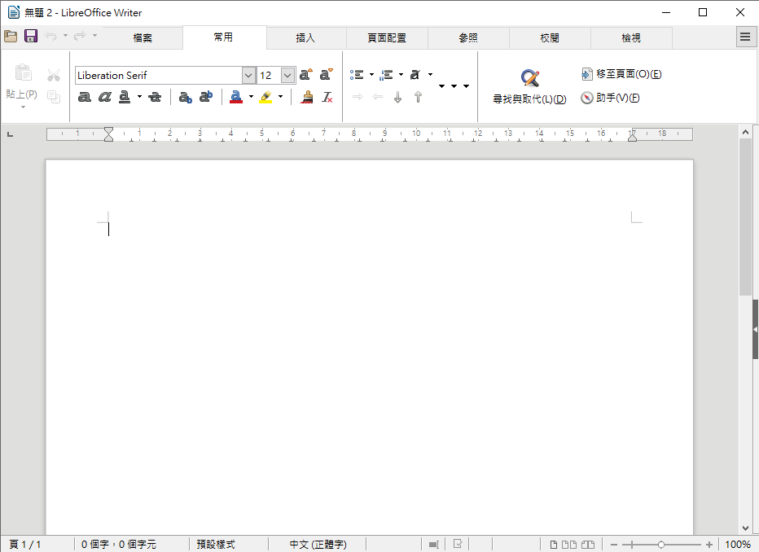
Task: Toggle the insert mode status icon
Action: pyautogui.click(x=434, y=545)
